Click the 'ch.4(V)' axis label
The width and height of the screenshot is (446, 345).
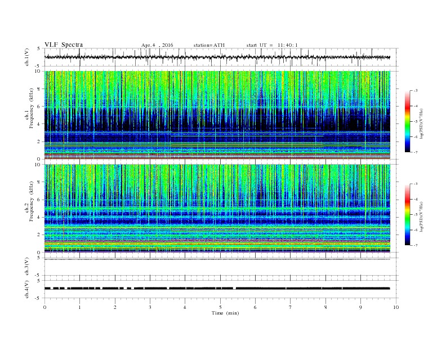pos(27,290)
